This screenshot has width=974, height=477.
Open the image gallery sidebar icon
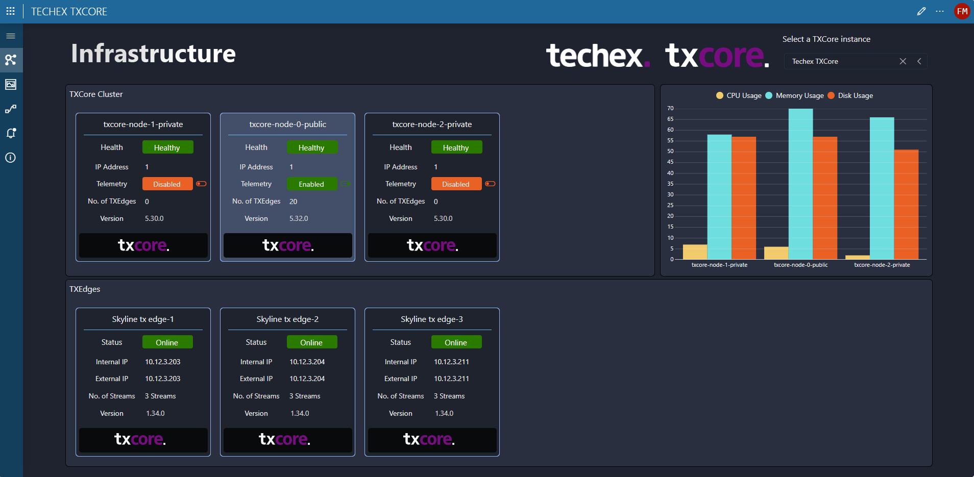coord(11,84)
